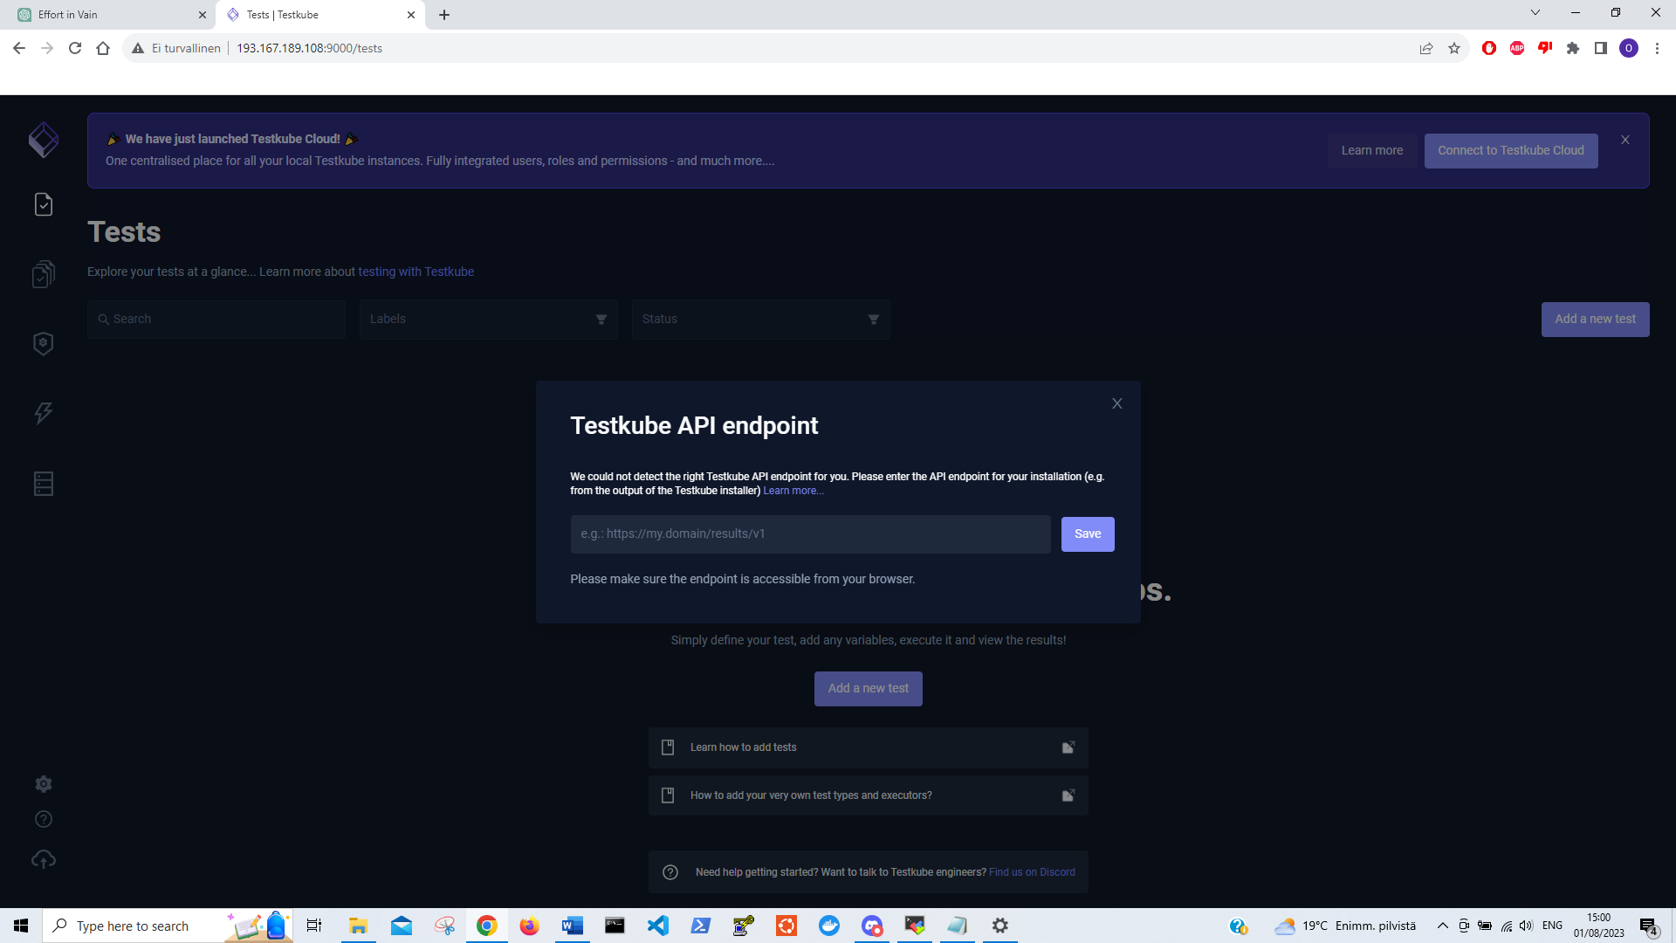
Task: Open the Chrome profile avatar
Action: click(x=1629, y=49)
